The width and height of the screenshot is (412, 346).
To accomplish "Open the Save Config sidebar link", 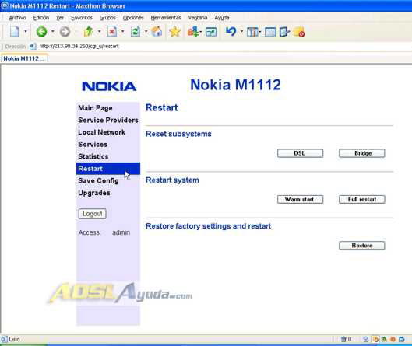I will (x=98, y=180).
